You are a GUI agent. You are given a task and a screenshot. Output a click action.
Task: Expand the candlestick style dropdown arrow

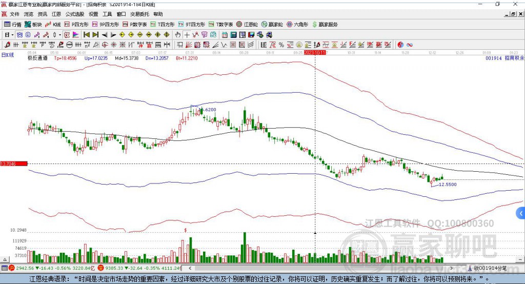[x=60, y=34]
